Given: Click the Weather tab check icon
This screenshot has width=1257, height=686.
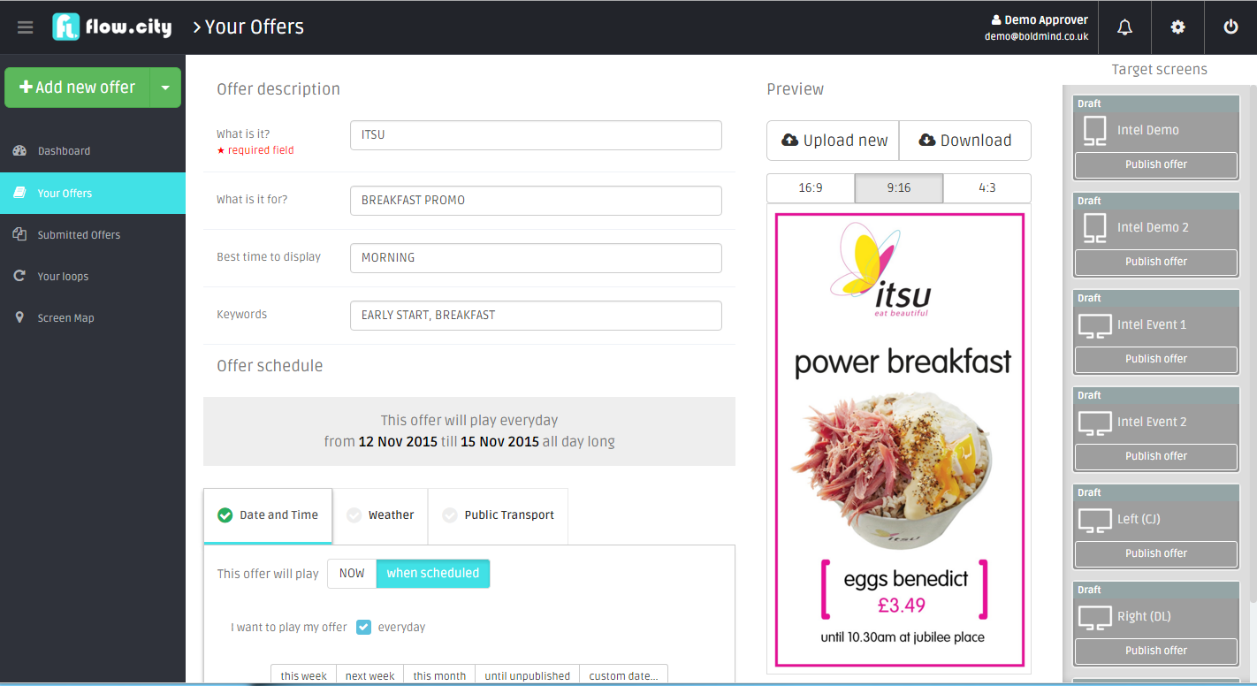Looking at the screenshot, I should 354,514.
